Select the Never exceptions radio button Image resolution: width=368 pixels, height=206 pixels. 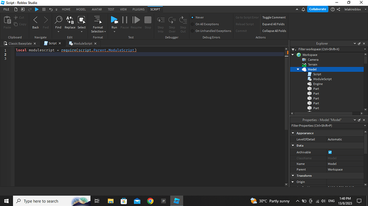point(192,17)
